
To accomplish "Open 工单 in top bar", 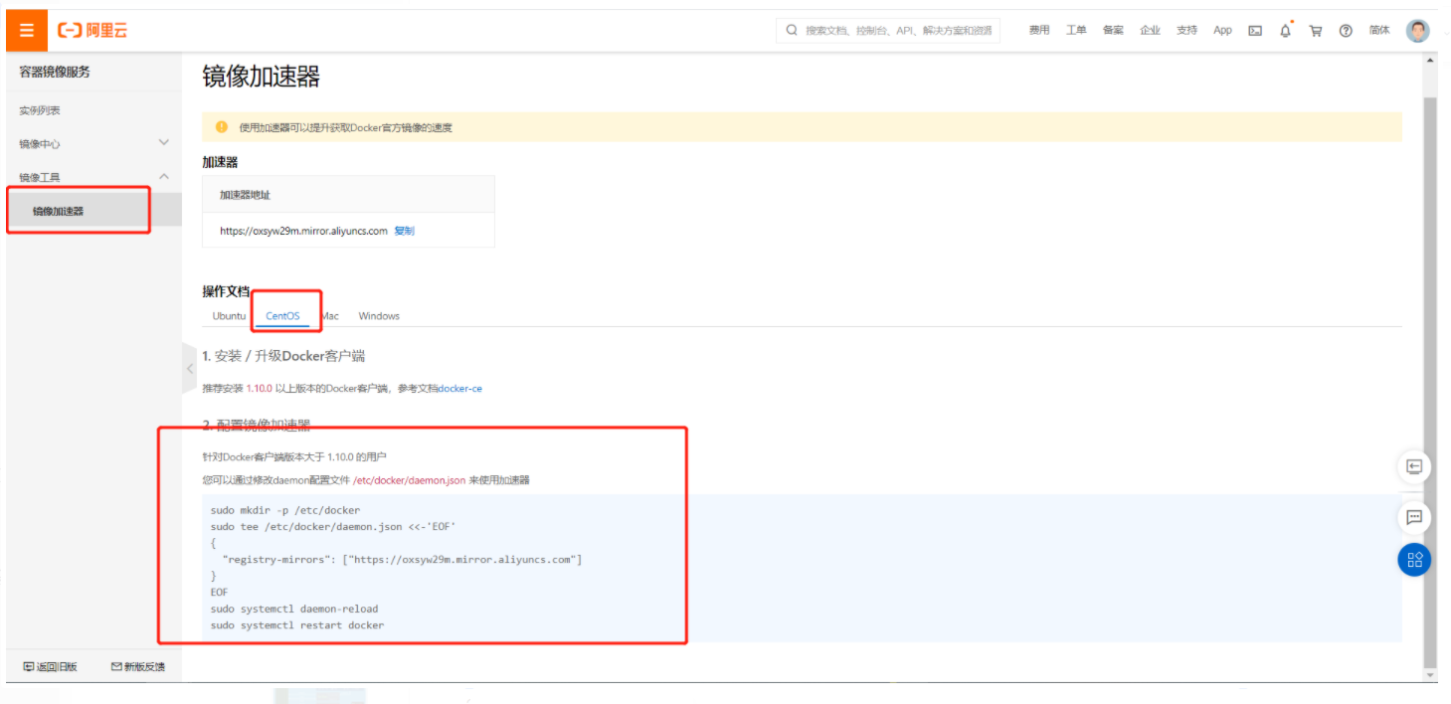I will point(1076,31).
